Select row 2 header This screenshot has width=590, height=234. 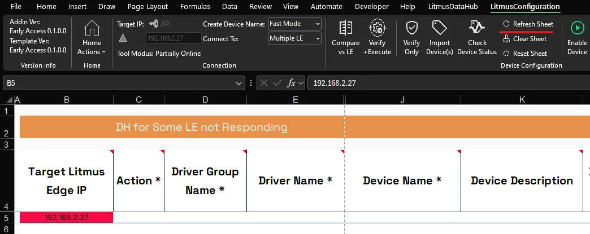point(7,127)
